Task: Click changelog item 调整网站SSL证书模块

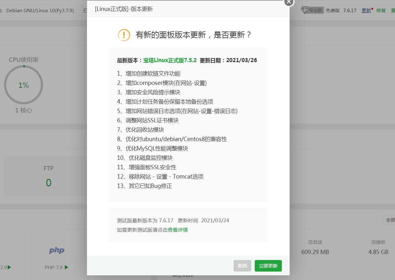Action: pos(148,120)
